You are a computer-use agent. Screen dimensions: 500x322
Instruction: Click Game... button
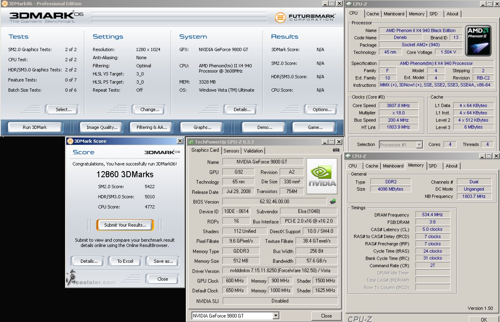(315, 127)
